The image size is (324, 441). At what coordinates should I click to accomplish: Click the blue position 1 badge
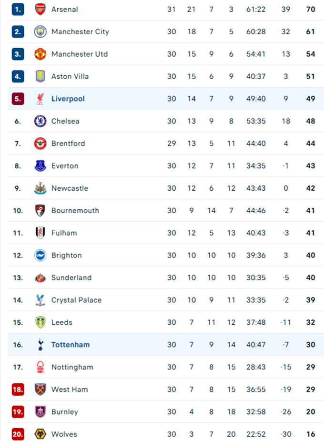18,9
